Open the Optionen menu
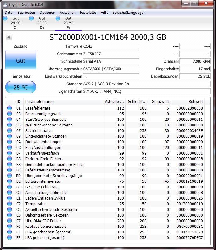This screenshot has width=217, height=250. pyautogui.click(x=47, y=13)
